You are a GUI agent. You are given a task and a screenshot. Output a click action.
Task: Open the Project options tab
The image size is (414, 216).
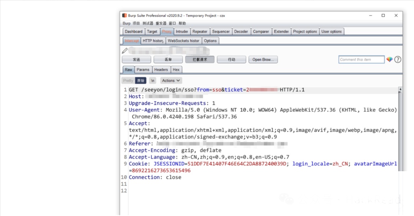pos(305,31)
